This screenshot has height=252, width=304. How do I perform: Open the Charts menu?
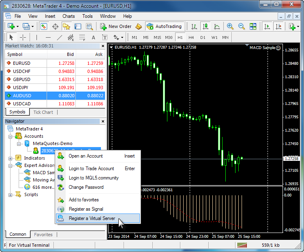pos(69,16)
